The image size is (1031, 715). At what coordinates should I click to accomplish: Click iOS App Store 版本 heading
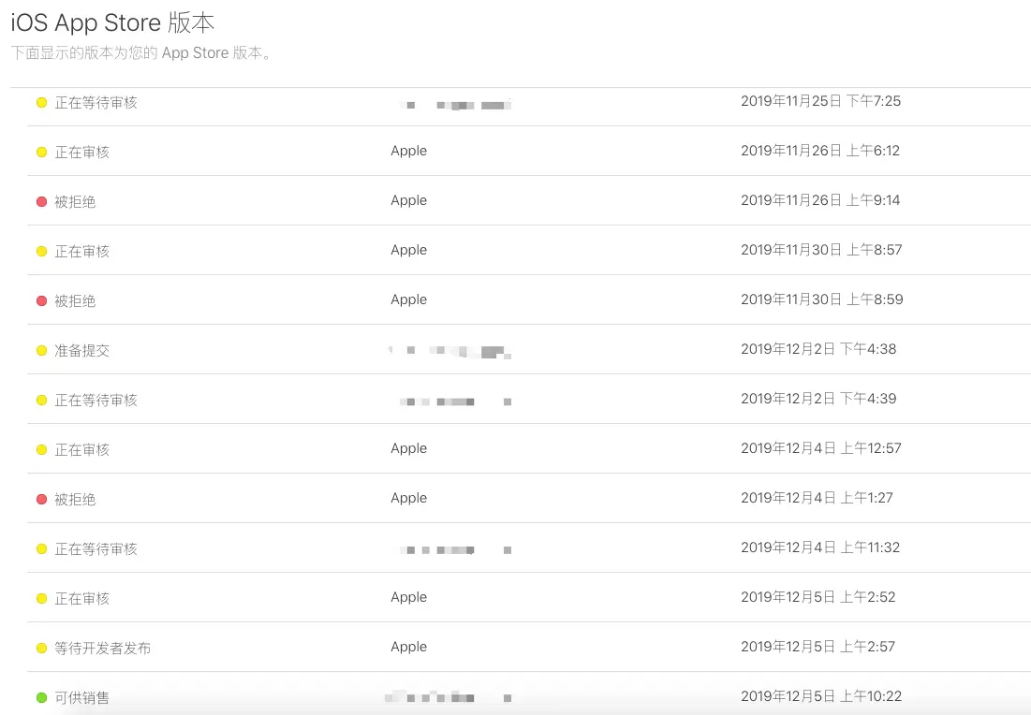pos(112,23)
